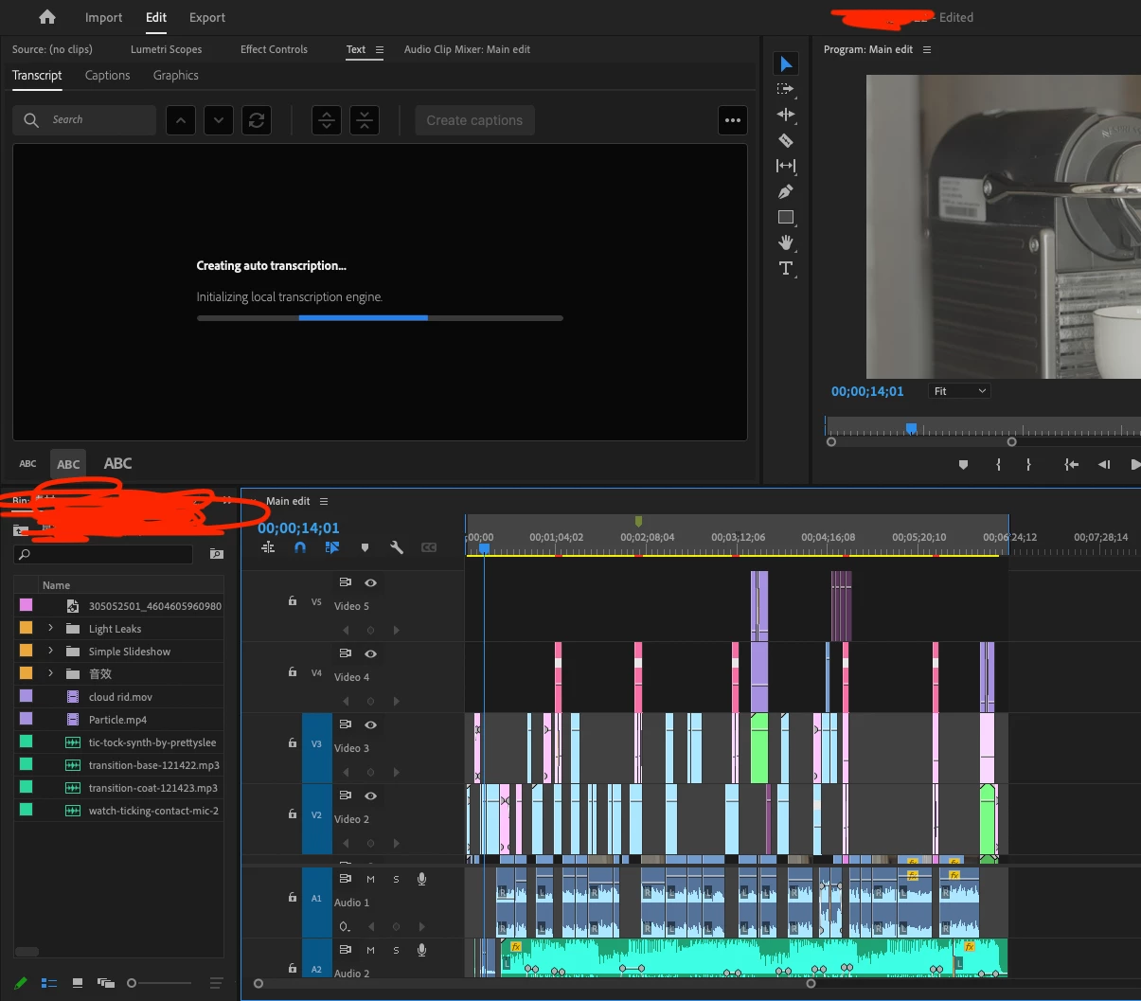
Task: Expand the Simple Slideshow bin
Action: coord(50,651)
